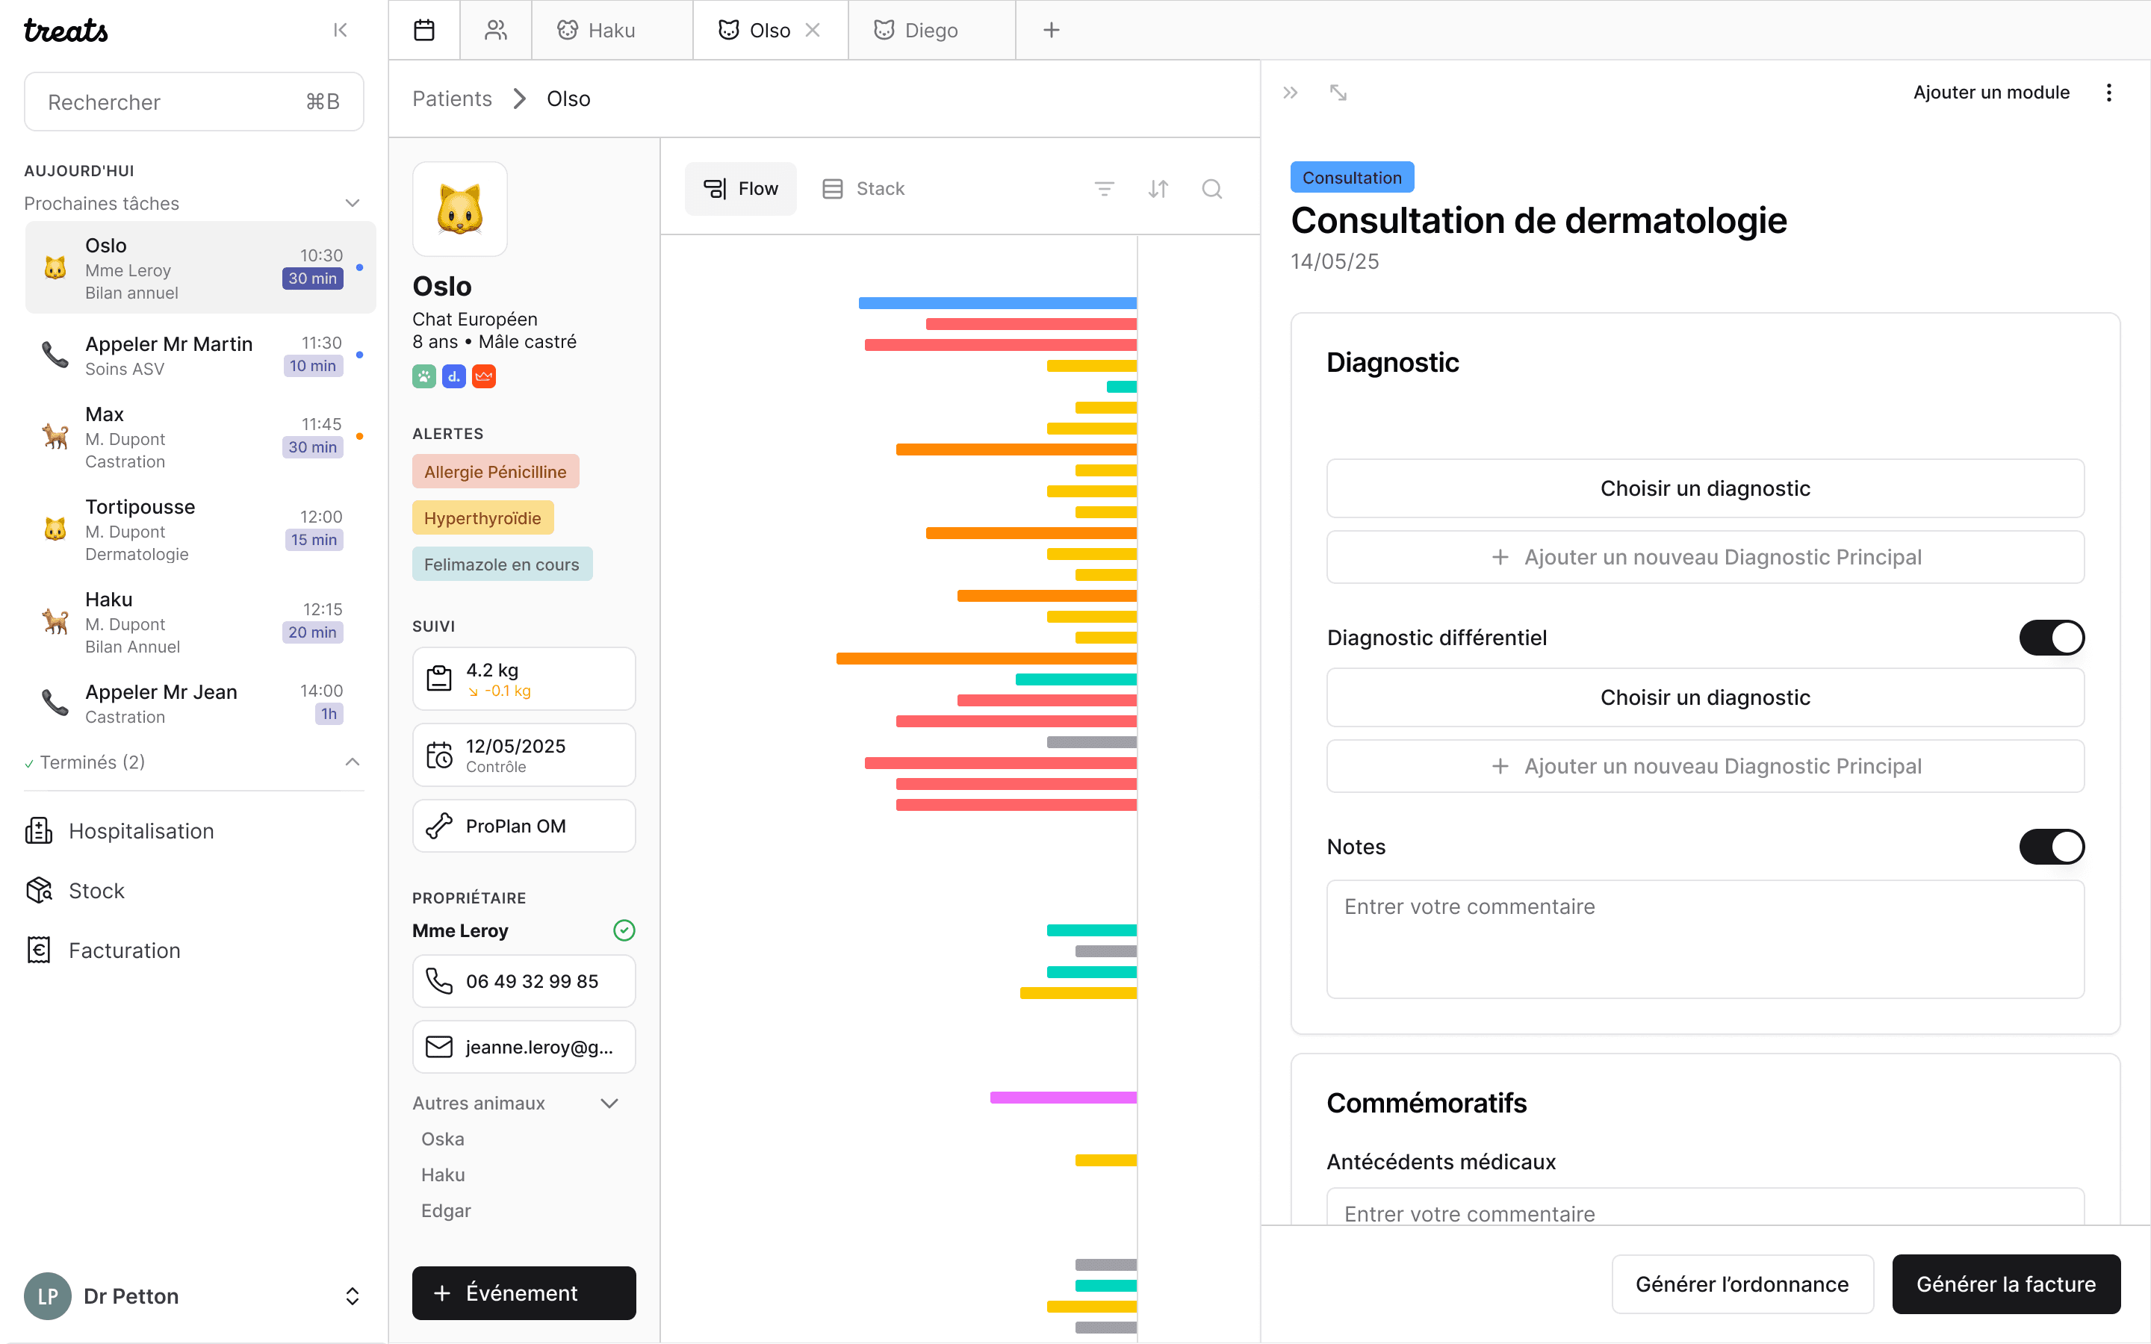Image resolution: width=2151 pixels, height=1344 pixels.
Task: Click the sort order arrows icon
Action: point(1157,188)
